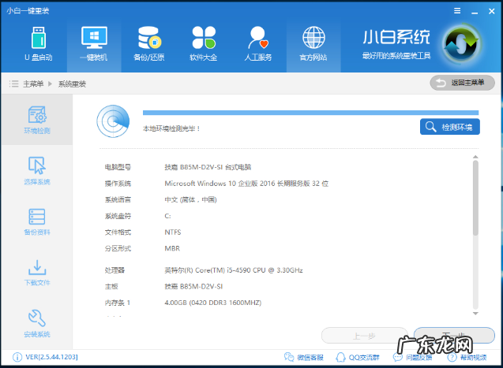The image size is (503, 368).
Task: Minimize the 小白一键重装 window
Action: pyautogui.click(x=475, y=12)
